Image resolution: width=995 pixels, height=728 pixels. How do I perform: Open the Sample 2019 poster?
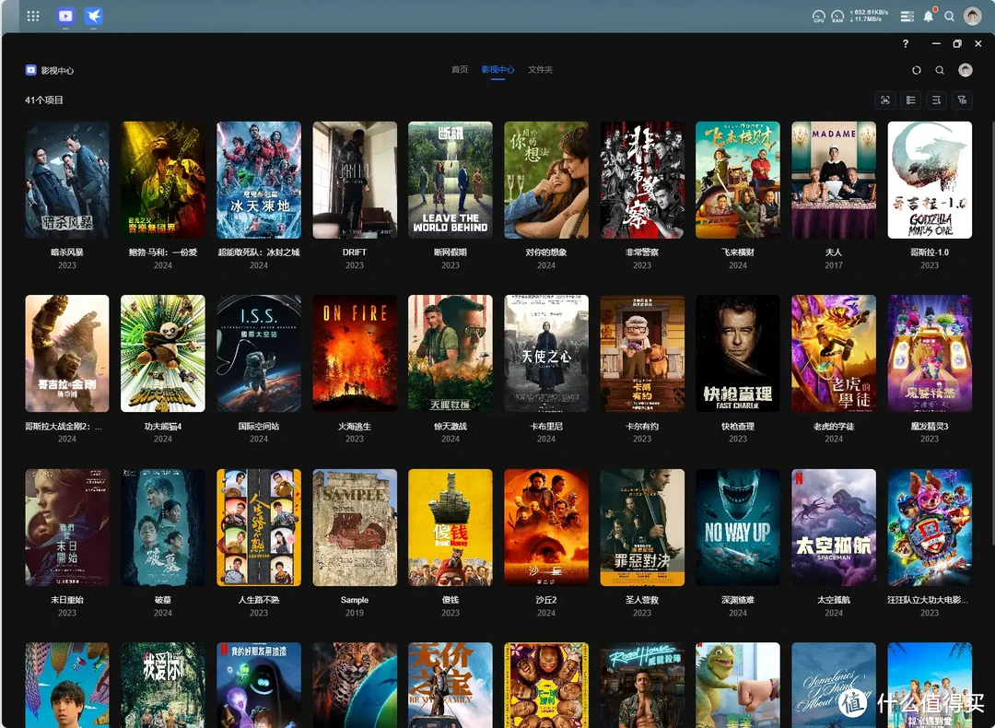click(x=355, y=527)
